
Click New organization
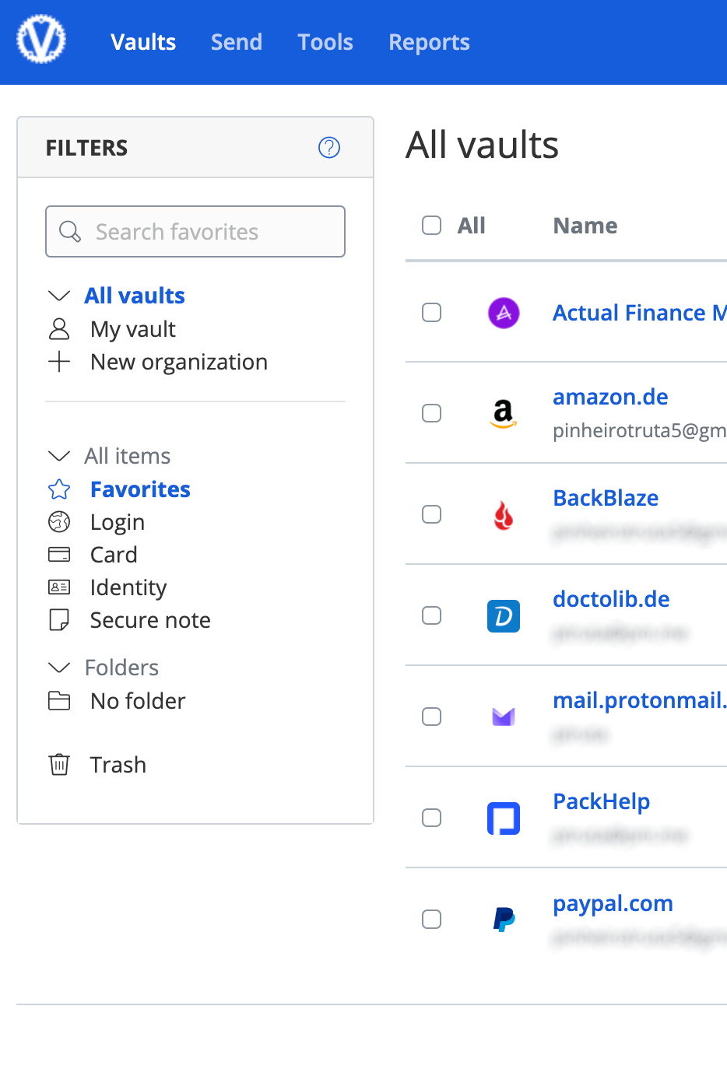[179, 362]
